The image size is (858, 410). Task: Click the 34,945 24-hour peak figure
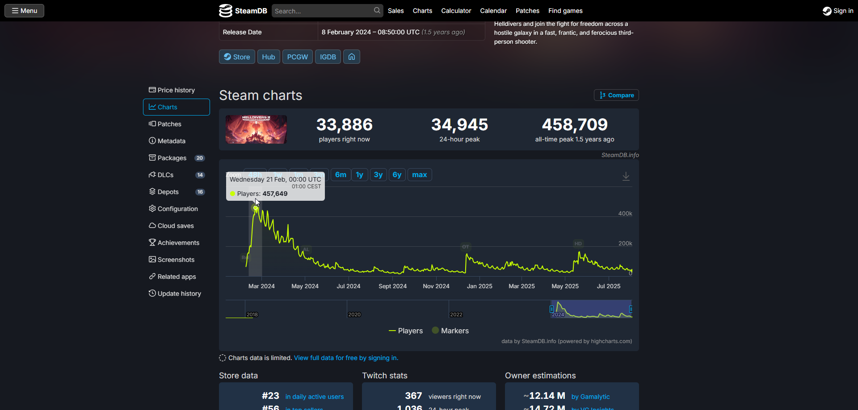coord(459,124)
